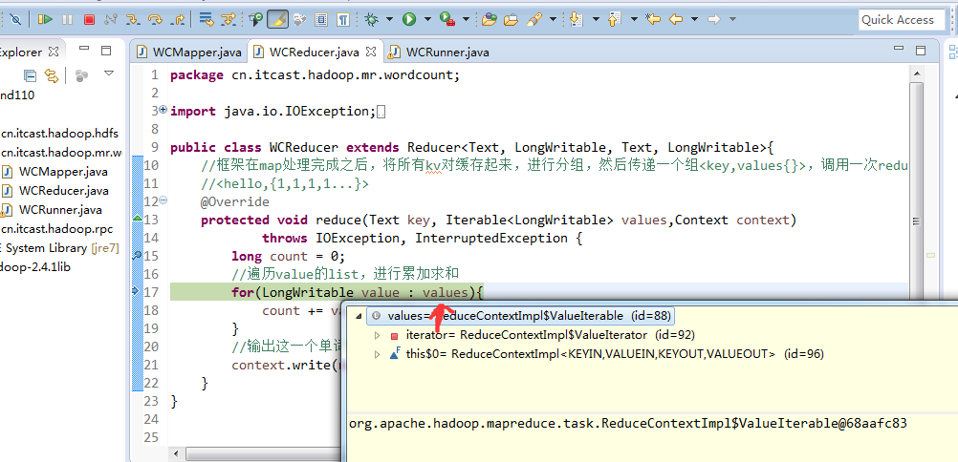The height and width of the screenshot is (462, 958).
Task: Open Back history dropdown arrow
Action: (695, 19)
